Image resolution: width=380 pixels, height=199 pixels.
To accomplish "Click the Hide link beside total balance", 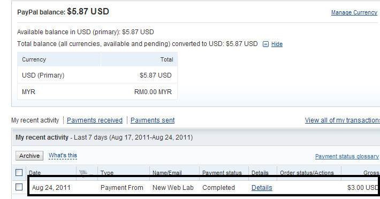I will point(277,44).
